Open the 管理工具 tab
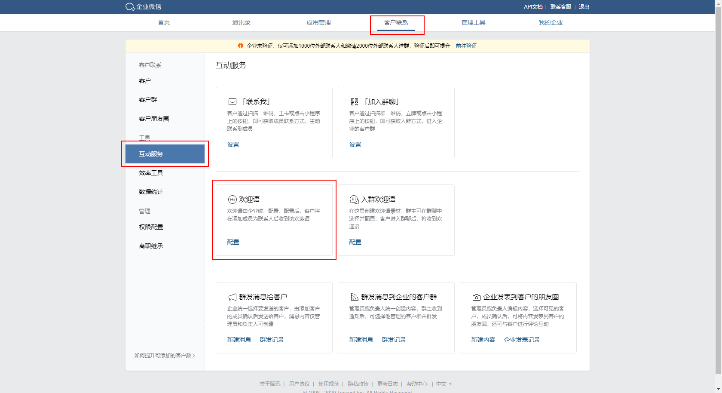The image size is (722, 393). pos(474,22)
